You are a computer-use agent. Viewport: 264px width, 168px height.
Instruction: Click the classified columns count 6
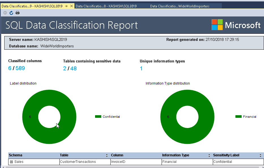click(x=10, y=68)
